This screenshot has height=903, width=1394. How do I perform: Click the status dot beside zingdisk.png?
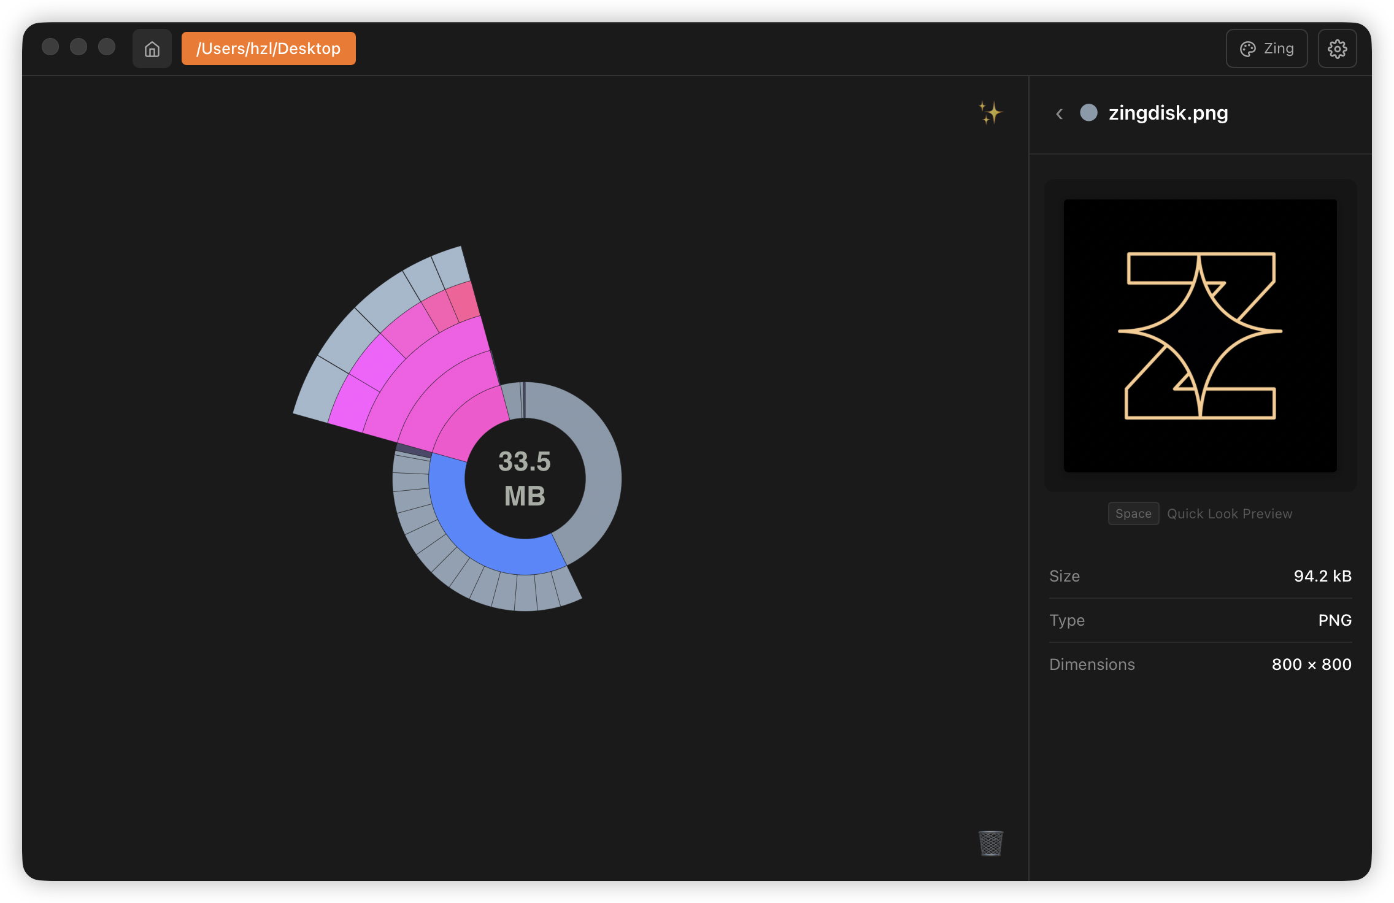(x=1088, y=113)
